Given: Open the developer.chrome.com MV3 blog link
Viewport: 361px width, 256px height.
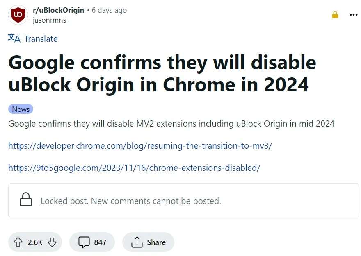Looking at the screenshot, I should [x=140, y=146].
